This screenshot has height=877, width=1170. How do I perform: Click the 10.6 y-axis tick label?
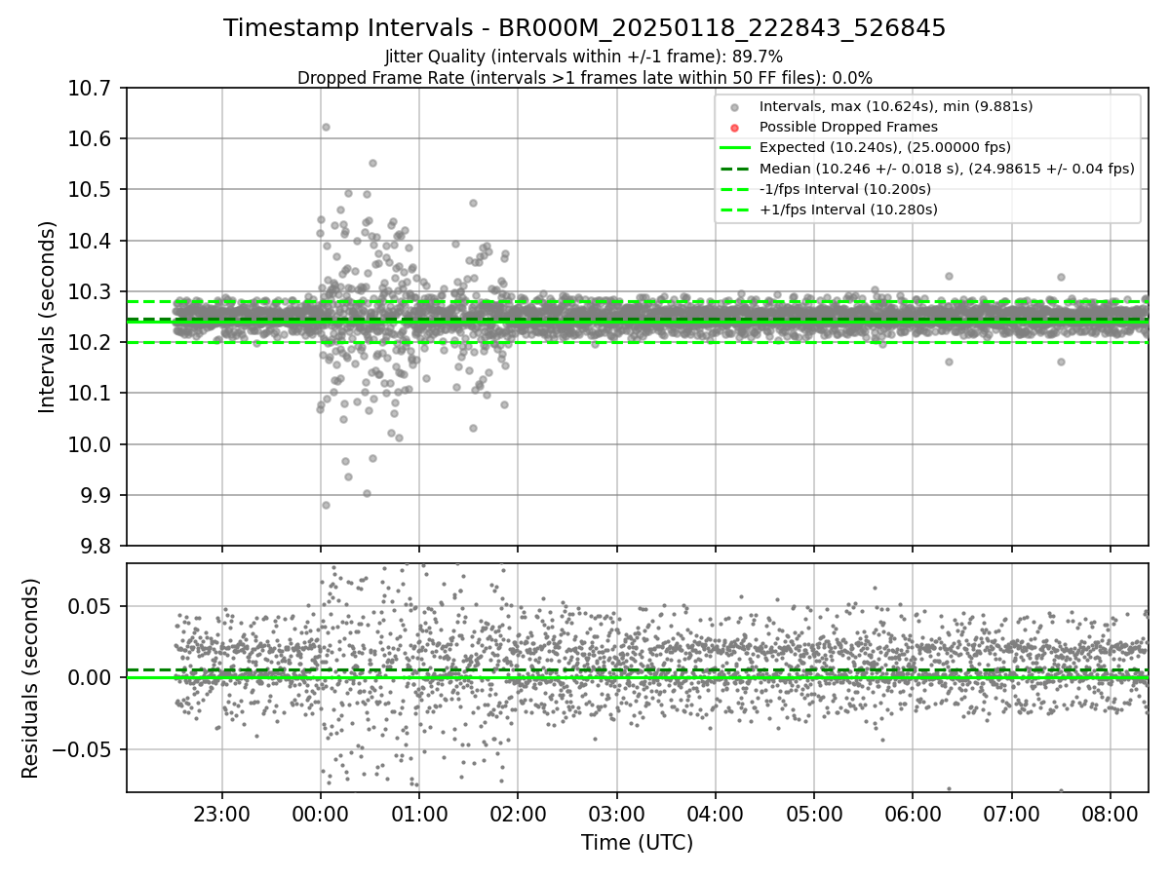tap(91, 139)
